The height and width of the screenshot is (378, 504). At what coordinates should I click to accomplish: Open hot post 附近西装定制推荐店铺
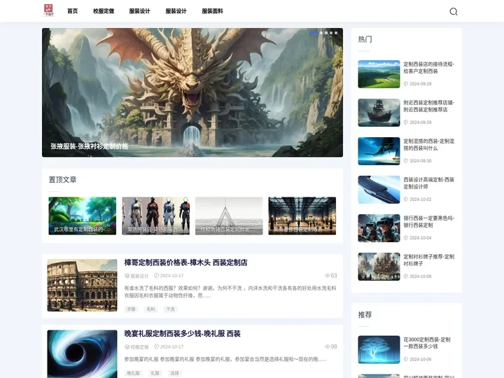click(x=429, y=106)
